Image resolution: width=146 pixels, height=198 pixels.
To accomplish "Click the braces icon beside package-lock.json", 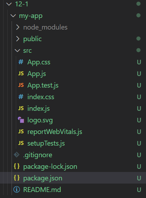I will (16, 166).
